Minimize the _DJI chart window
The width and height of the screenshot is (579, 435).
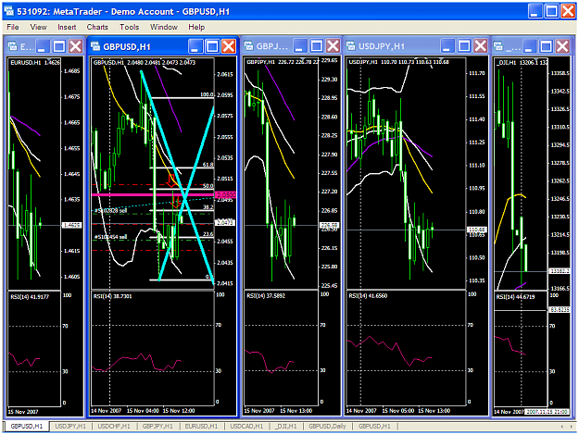[x=530, y=46]
